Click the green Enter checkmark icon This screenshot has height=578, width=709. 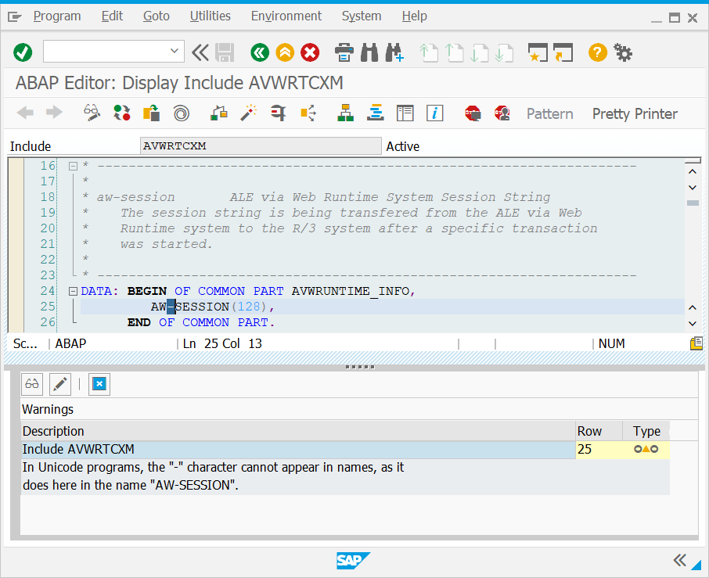(23, 52)
